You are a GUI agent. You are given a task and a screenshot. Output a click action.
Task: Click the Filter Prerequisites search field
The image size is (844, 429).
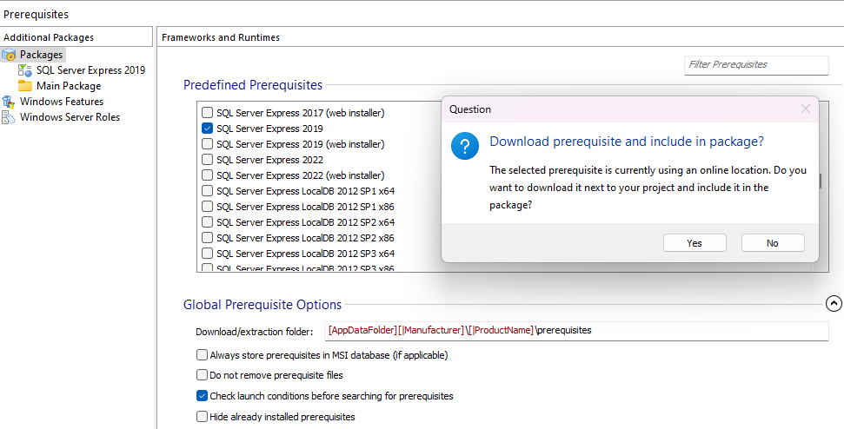coord(756,65)
